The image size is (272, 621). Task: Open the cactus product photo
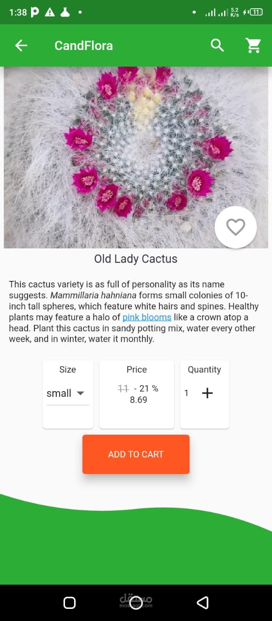[136, 158]
